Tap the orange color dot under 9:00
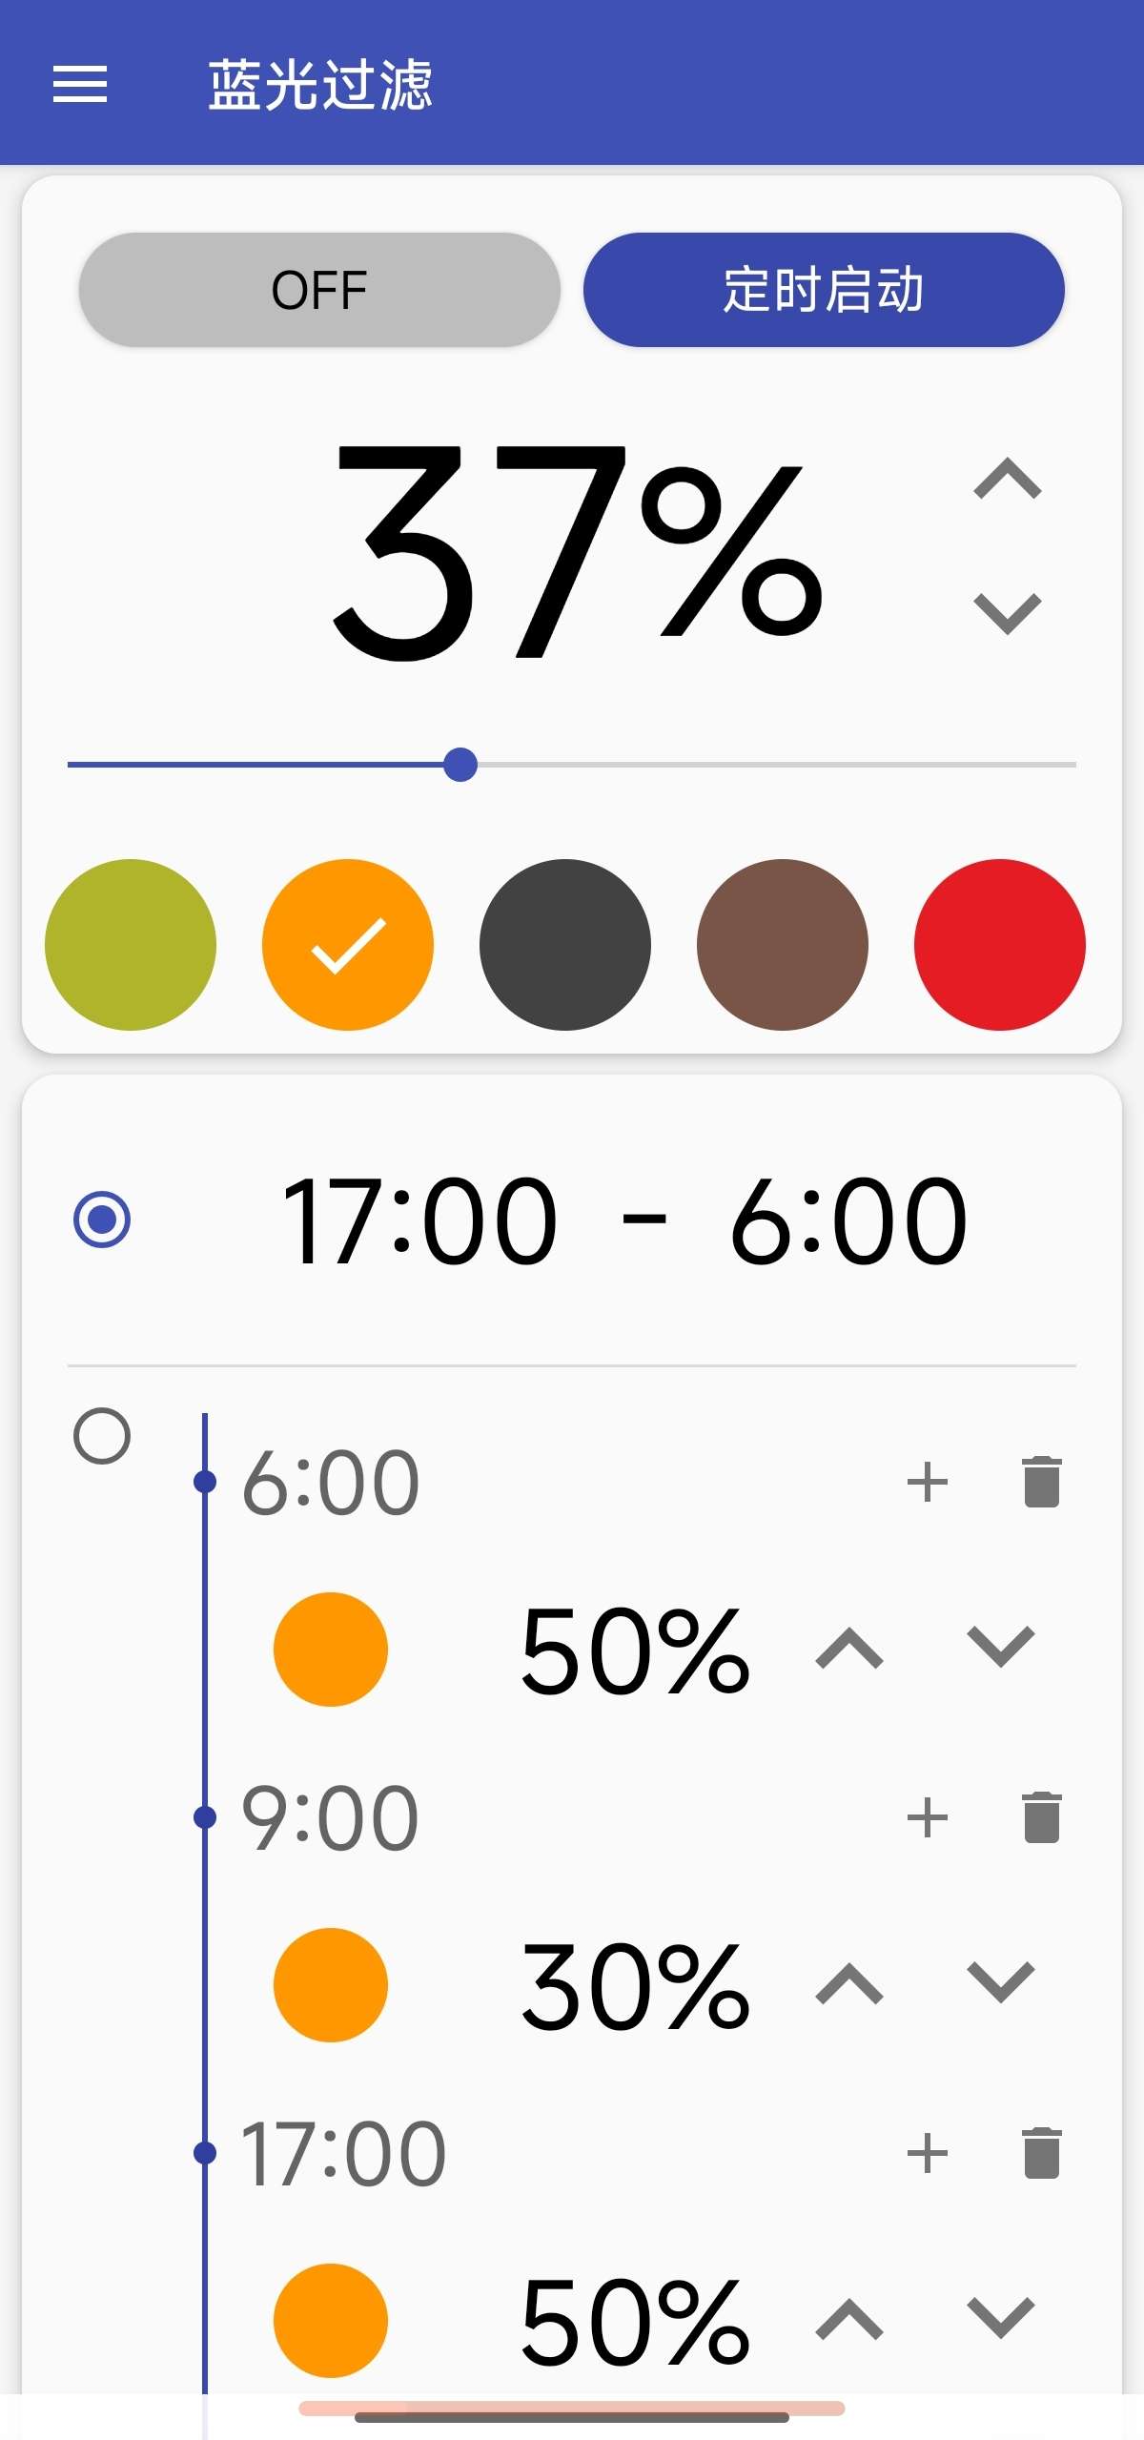Image resolution: width=1144 pixels, height=2440 pixels. [x=330, y=1984]
